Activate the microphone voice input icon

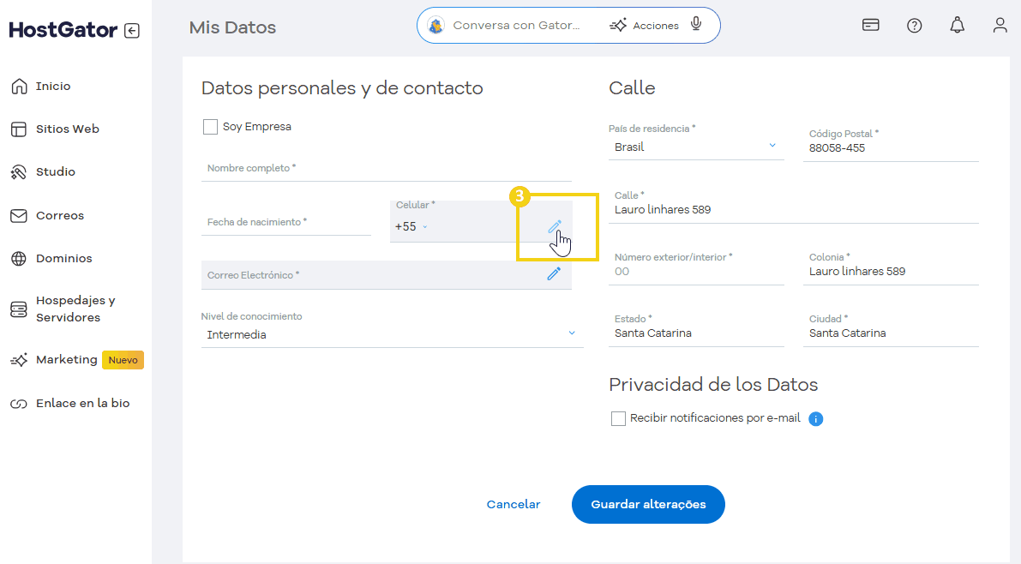point(696,25)
